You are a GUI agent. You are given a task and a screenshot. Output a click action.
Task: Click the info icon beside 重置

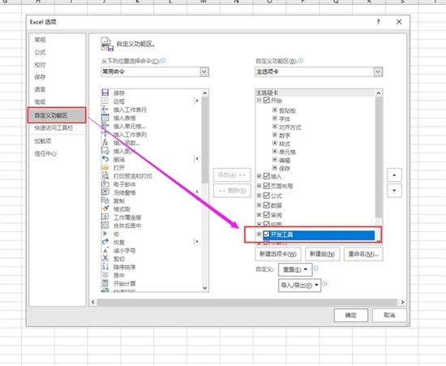[315, 269]
